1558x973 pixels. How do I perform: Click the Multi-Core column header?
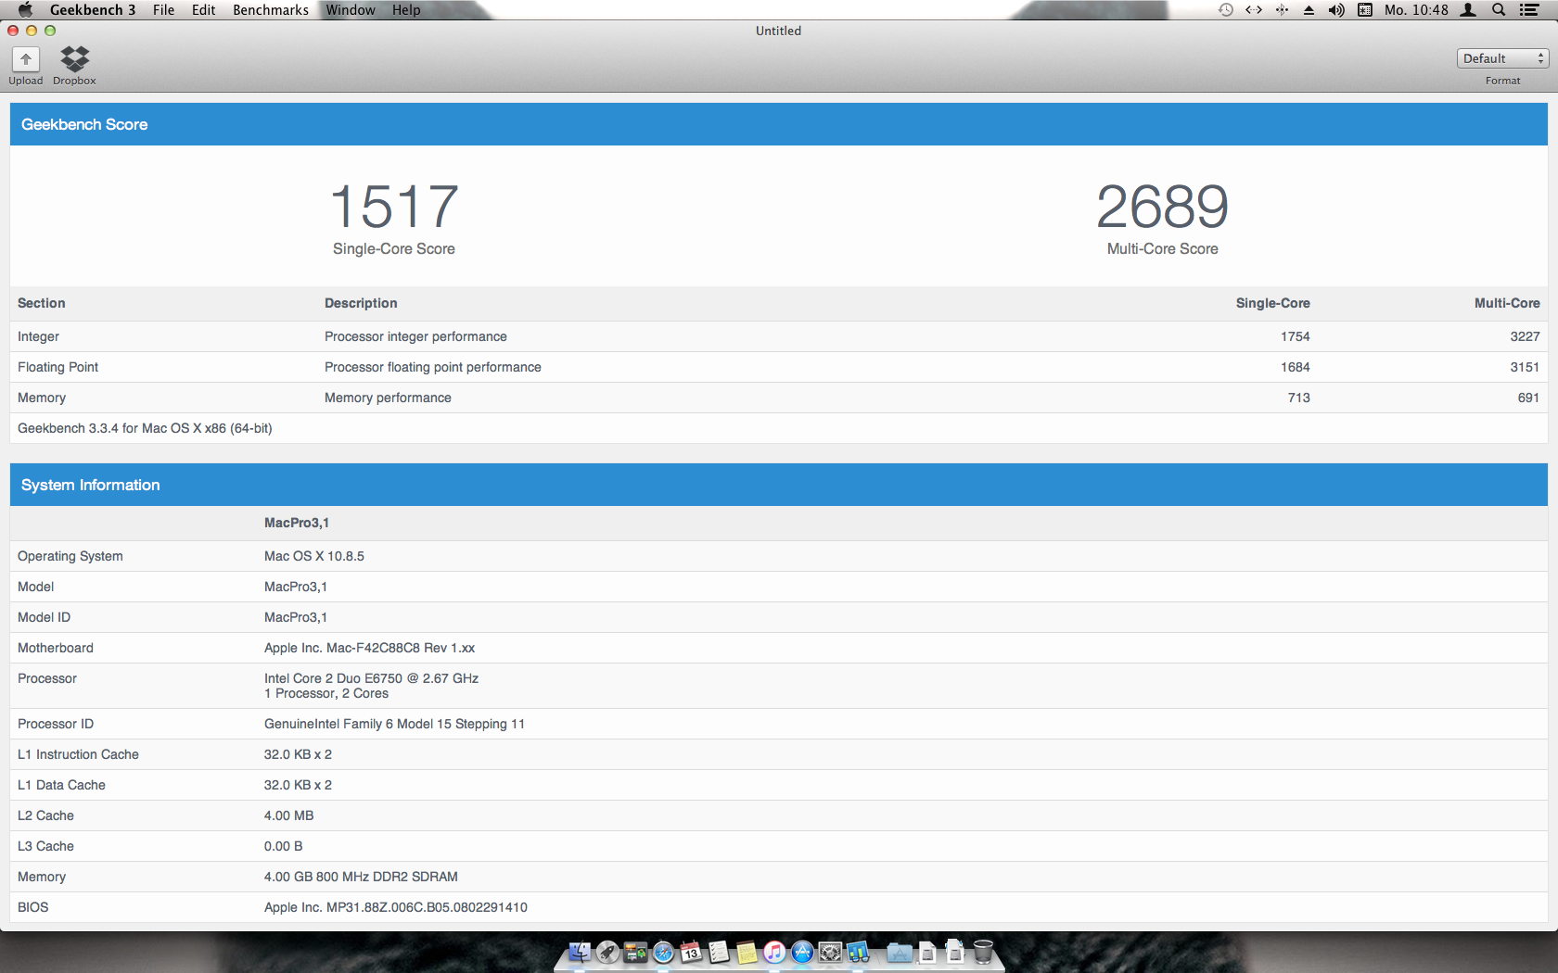(1507, 303)
